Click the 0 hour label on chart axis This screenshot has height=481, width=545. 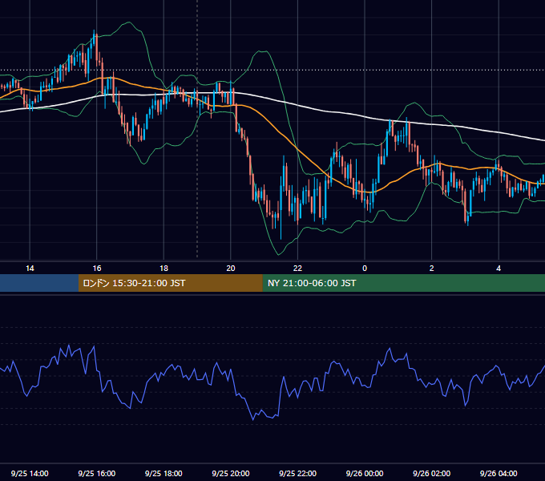[365, 269]
